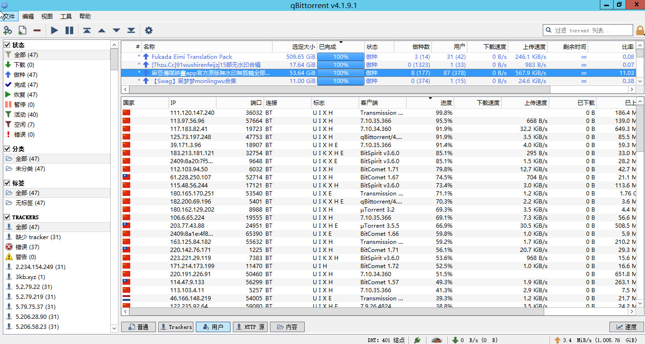Switch to the HTTP 源 tab
Viewport: 645px width, 344px height.
(251, 327)
